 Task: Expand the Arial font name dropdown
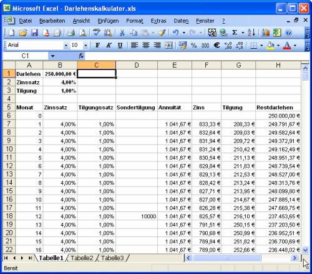tap(66, 45)
